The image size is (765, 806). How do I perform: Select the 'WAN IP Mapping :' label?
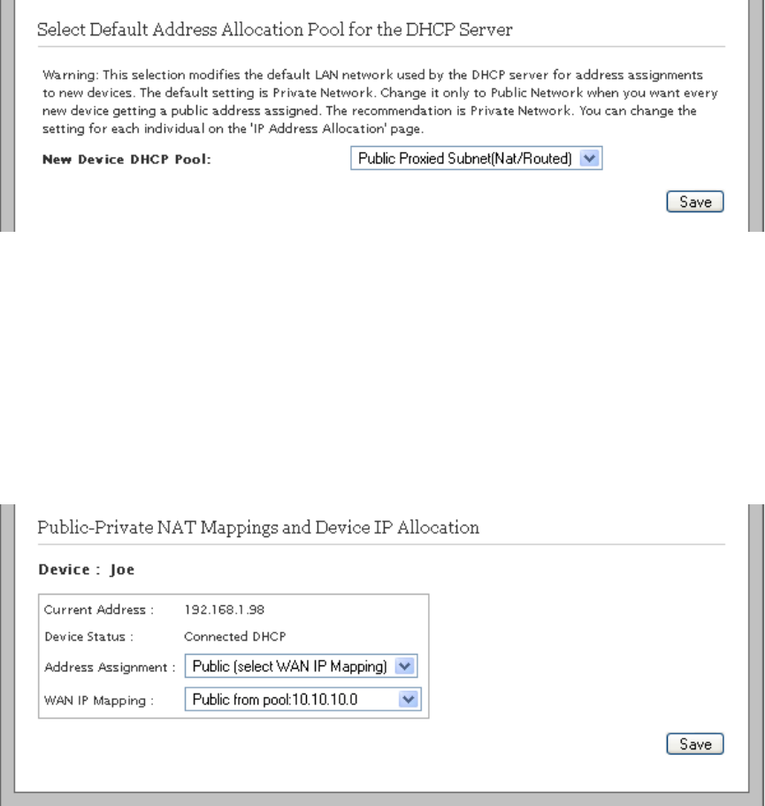tap(99, 701)
